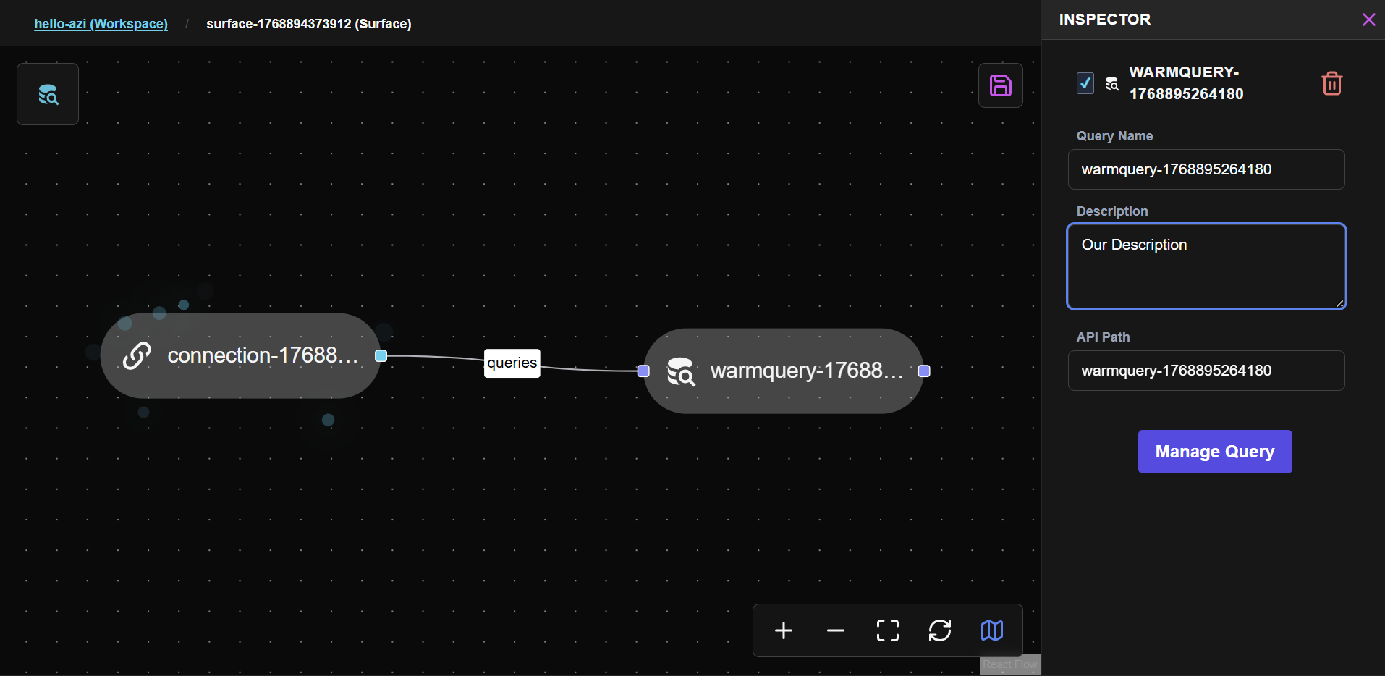
Task: Select the connection node on the canvas
Action: 240,355
